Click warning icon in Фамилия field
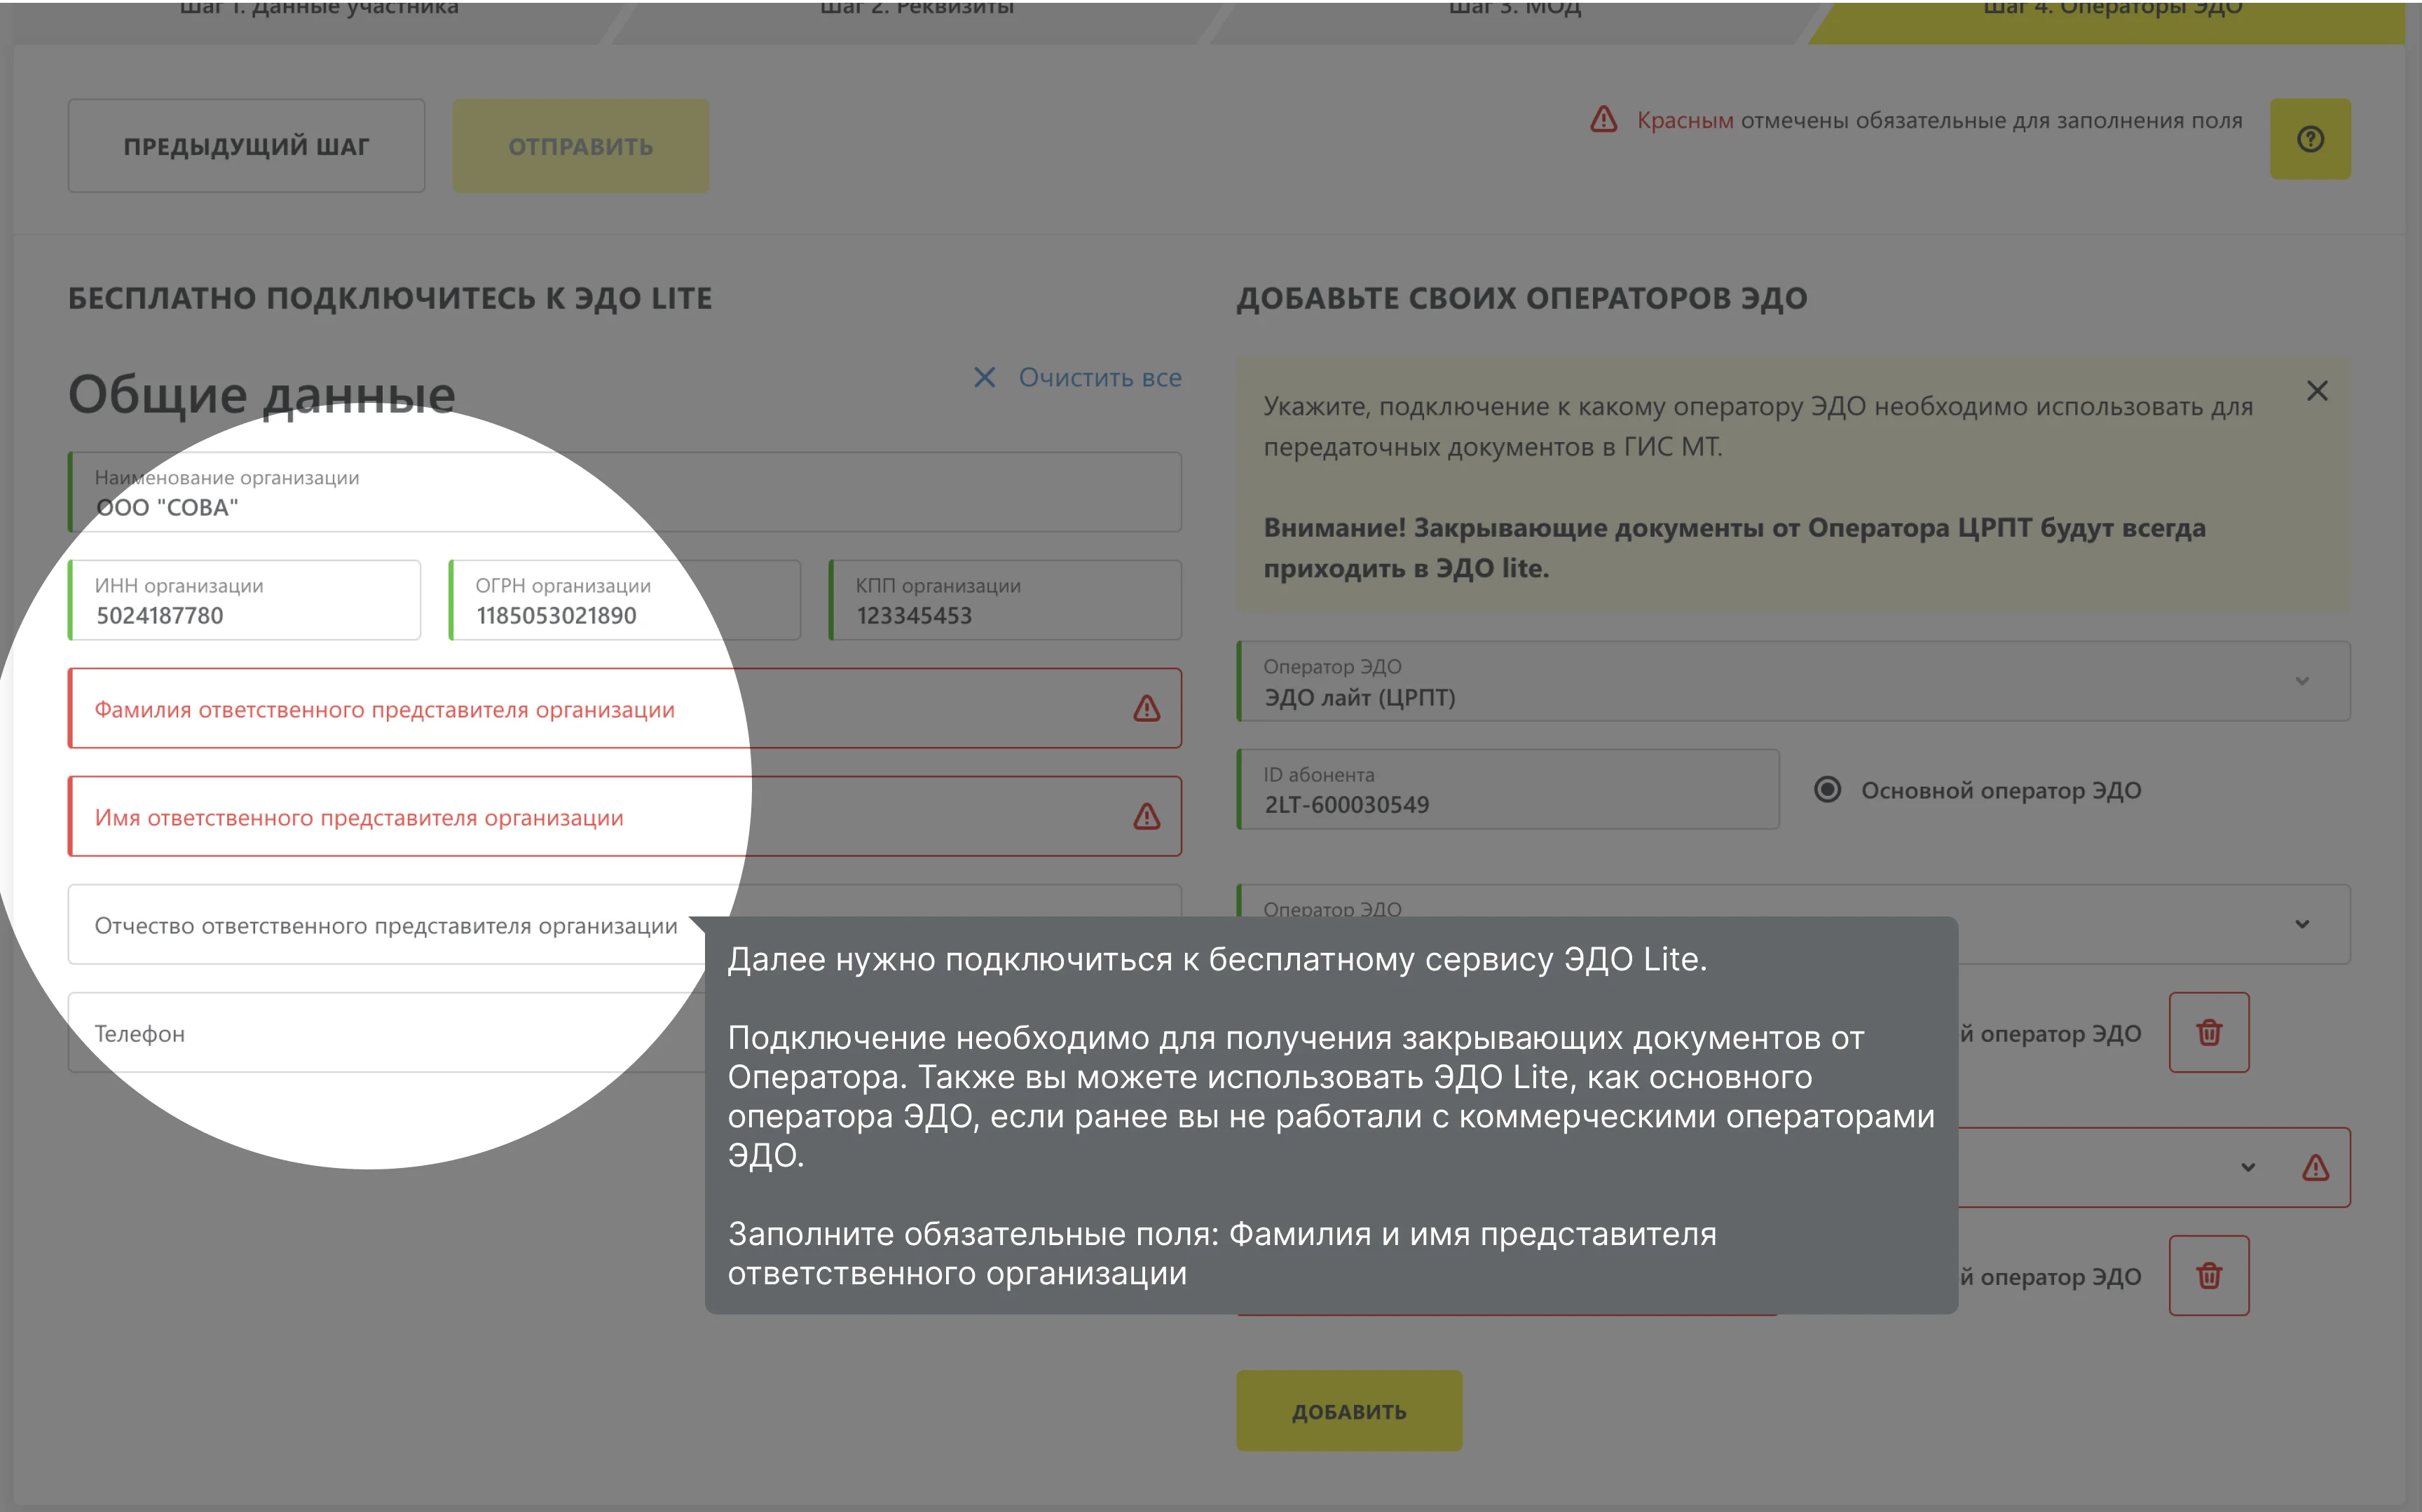 (1147, 708)
